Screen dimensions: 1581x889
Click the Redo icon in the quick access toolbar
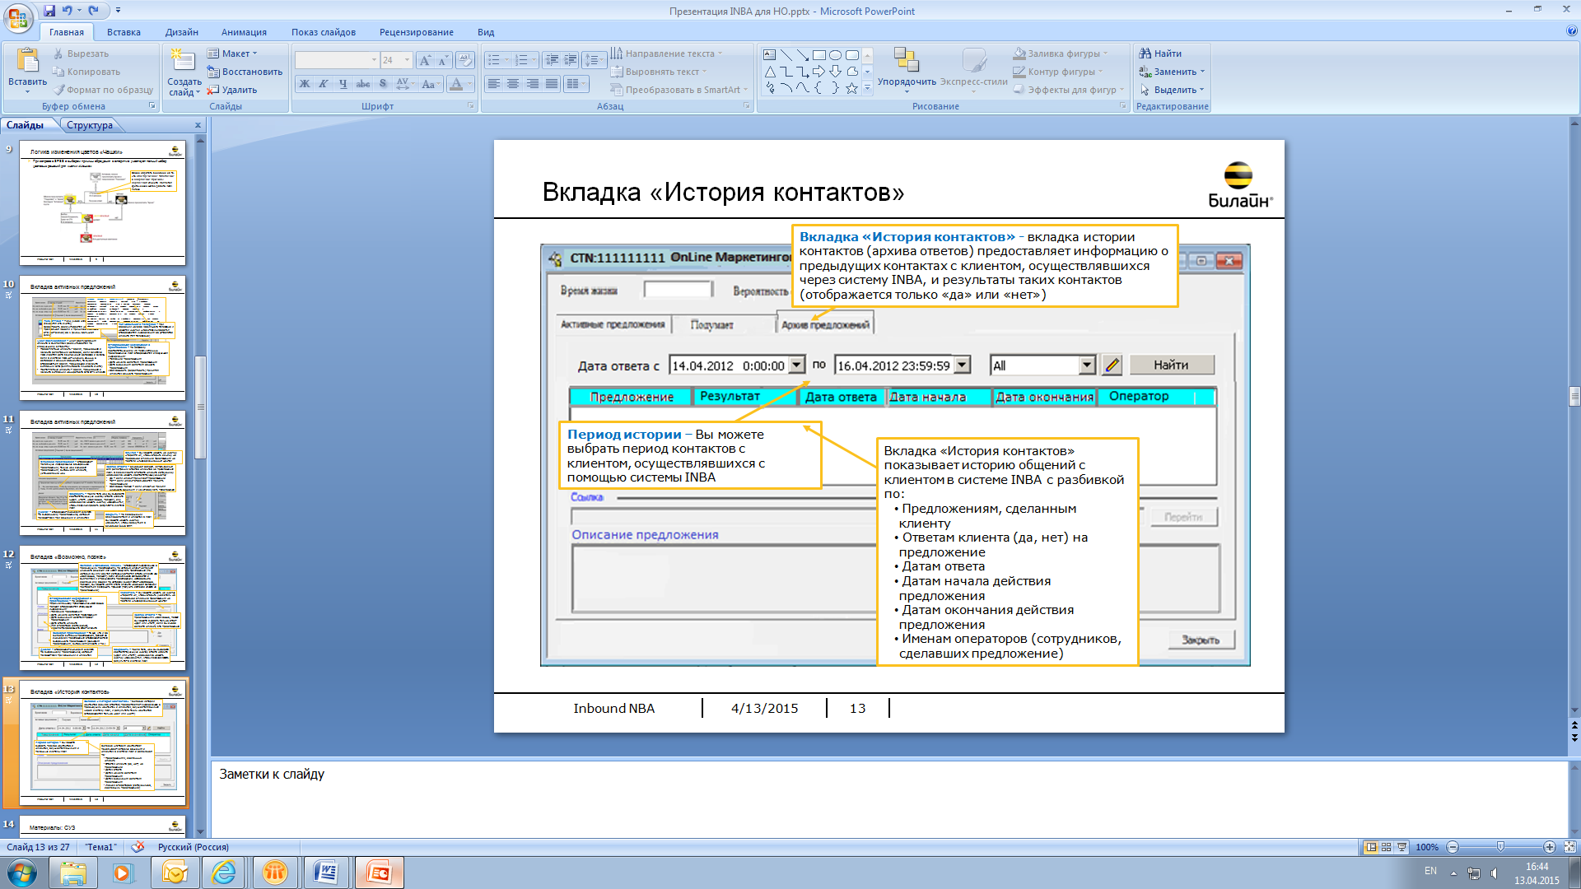(x=93, y=11)
